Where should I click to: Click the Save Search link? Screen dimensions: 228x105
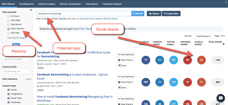(x=111, y=19)
